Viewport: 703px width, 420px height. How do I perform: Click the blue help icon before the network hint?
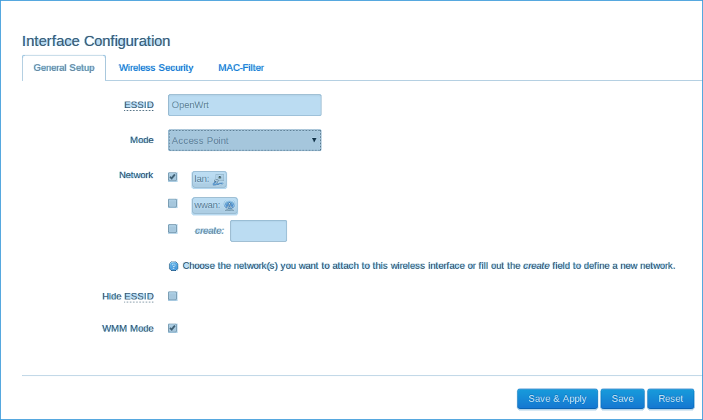[x=173, y=266]
